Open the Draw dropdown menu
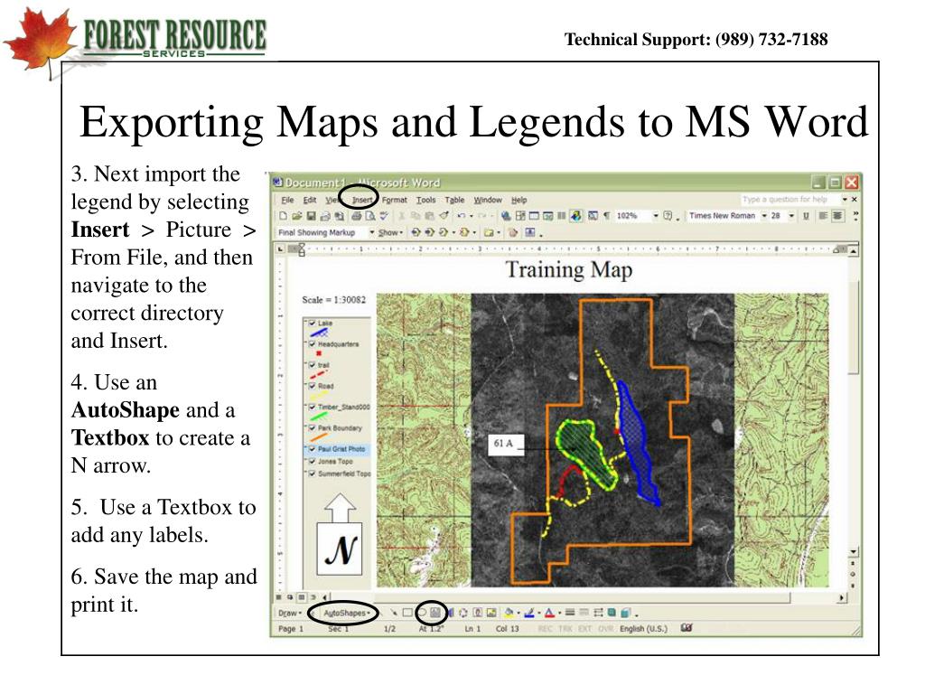The width and height of the screenshot is (925, 694). [290, 613]
